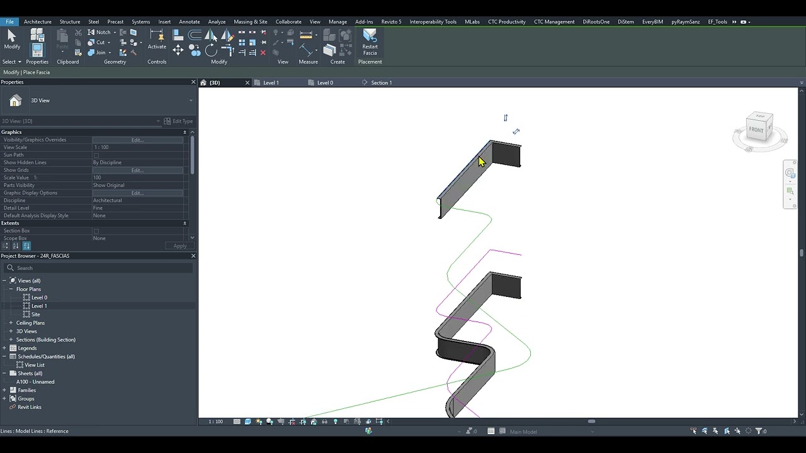Toggle Select Elements by Face icon
This screenshot has height=453, width=806.
pyautogui.click(x=727, y=431)
